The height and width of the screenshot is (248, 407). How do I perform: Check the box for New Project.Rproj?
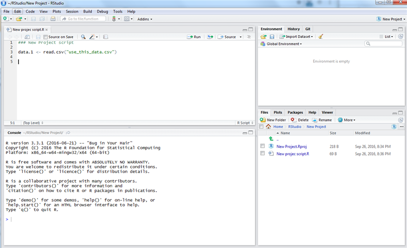pyautogui.click(x=262, y=146)
